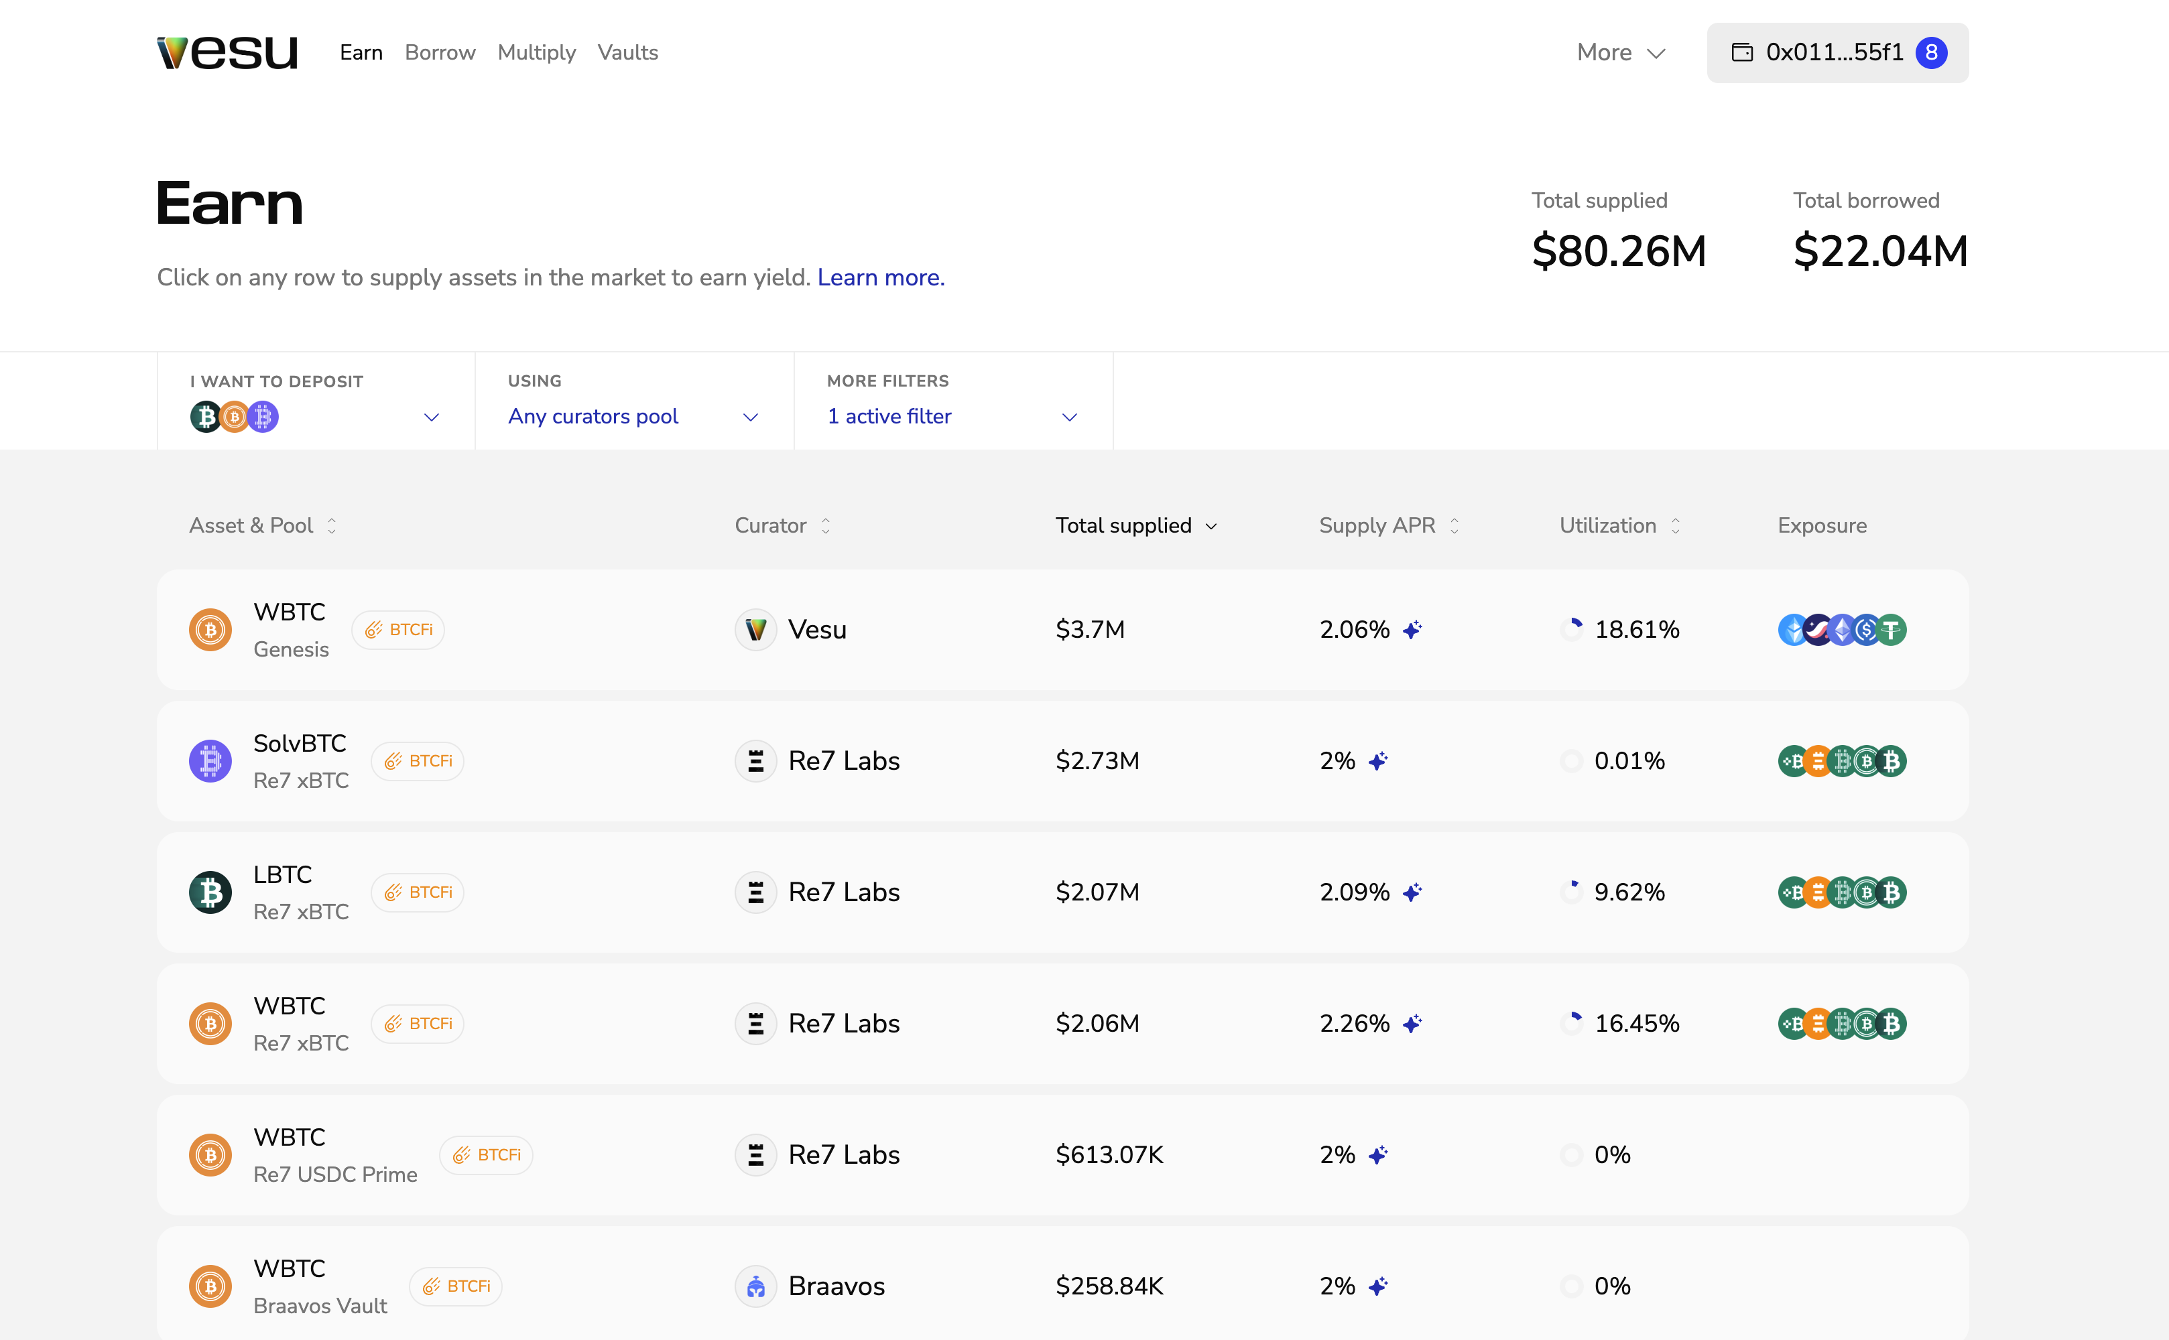The height and width of the screenshot is (1340, 2169).
Task: Click the wallet address 0x011...55f1 button
Action: [x=1837, y=53]
